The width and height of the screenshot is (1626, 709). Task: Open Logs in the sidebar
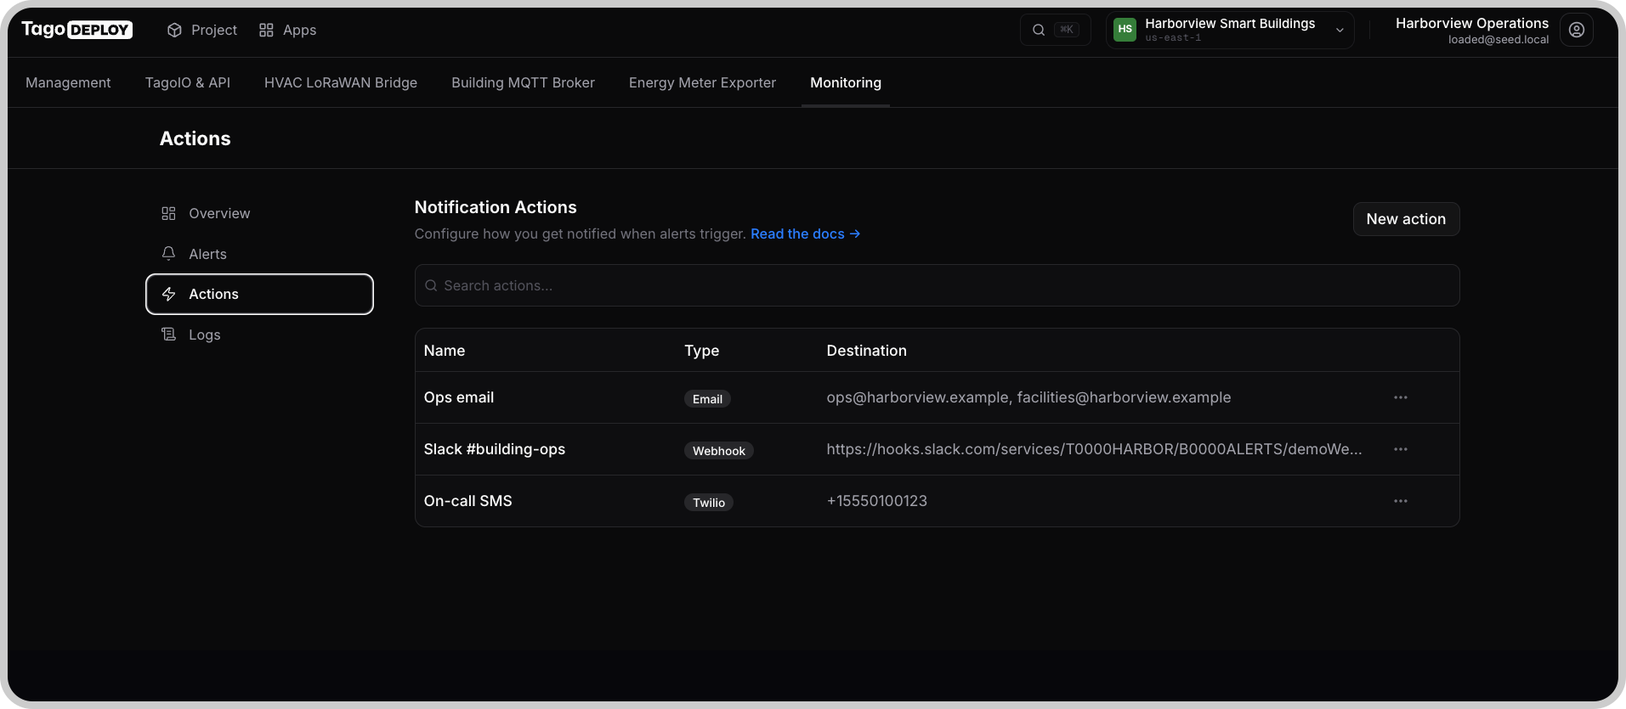259,335
